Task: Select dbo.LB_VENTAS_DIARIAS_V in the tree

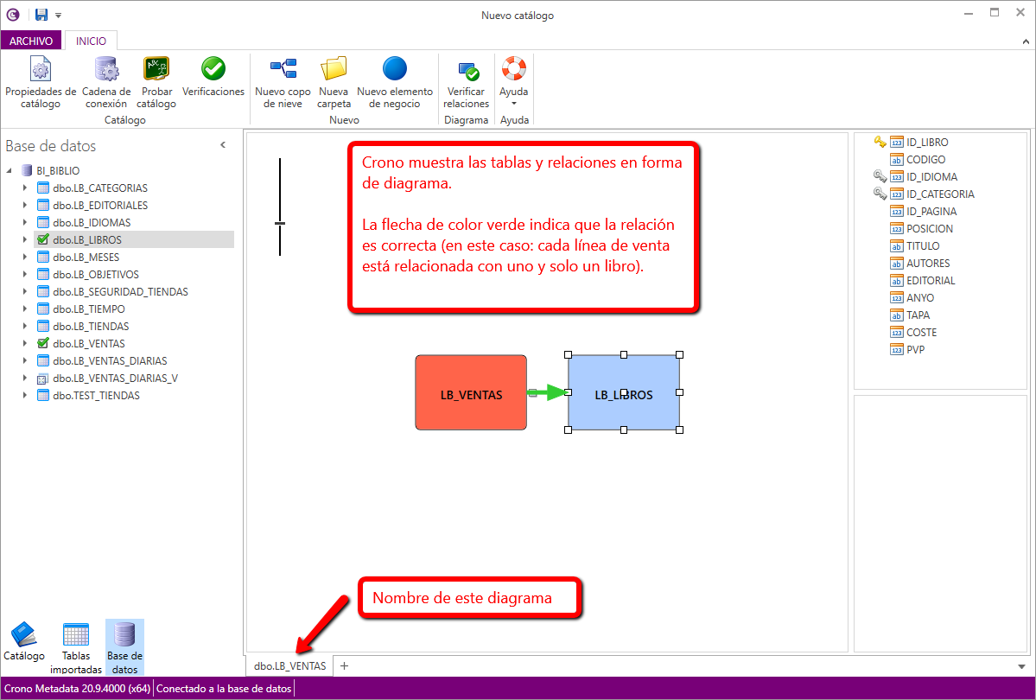Action: (115, 379)
